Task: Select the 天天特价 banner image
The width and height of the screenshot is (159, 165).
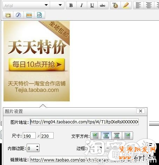Action: [x=36, y=61]
